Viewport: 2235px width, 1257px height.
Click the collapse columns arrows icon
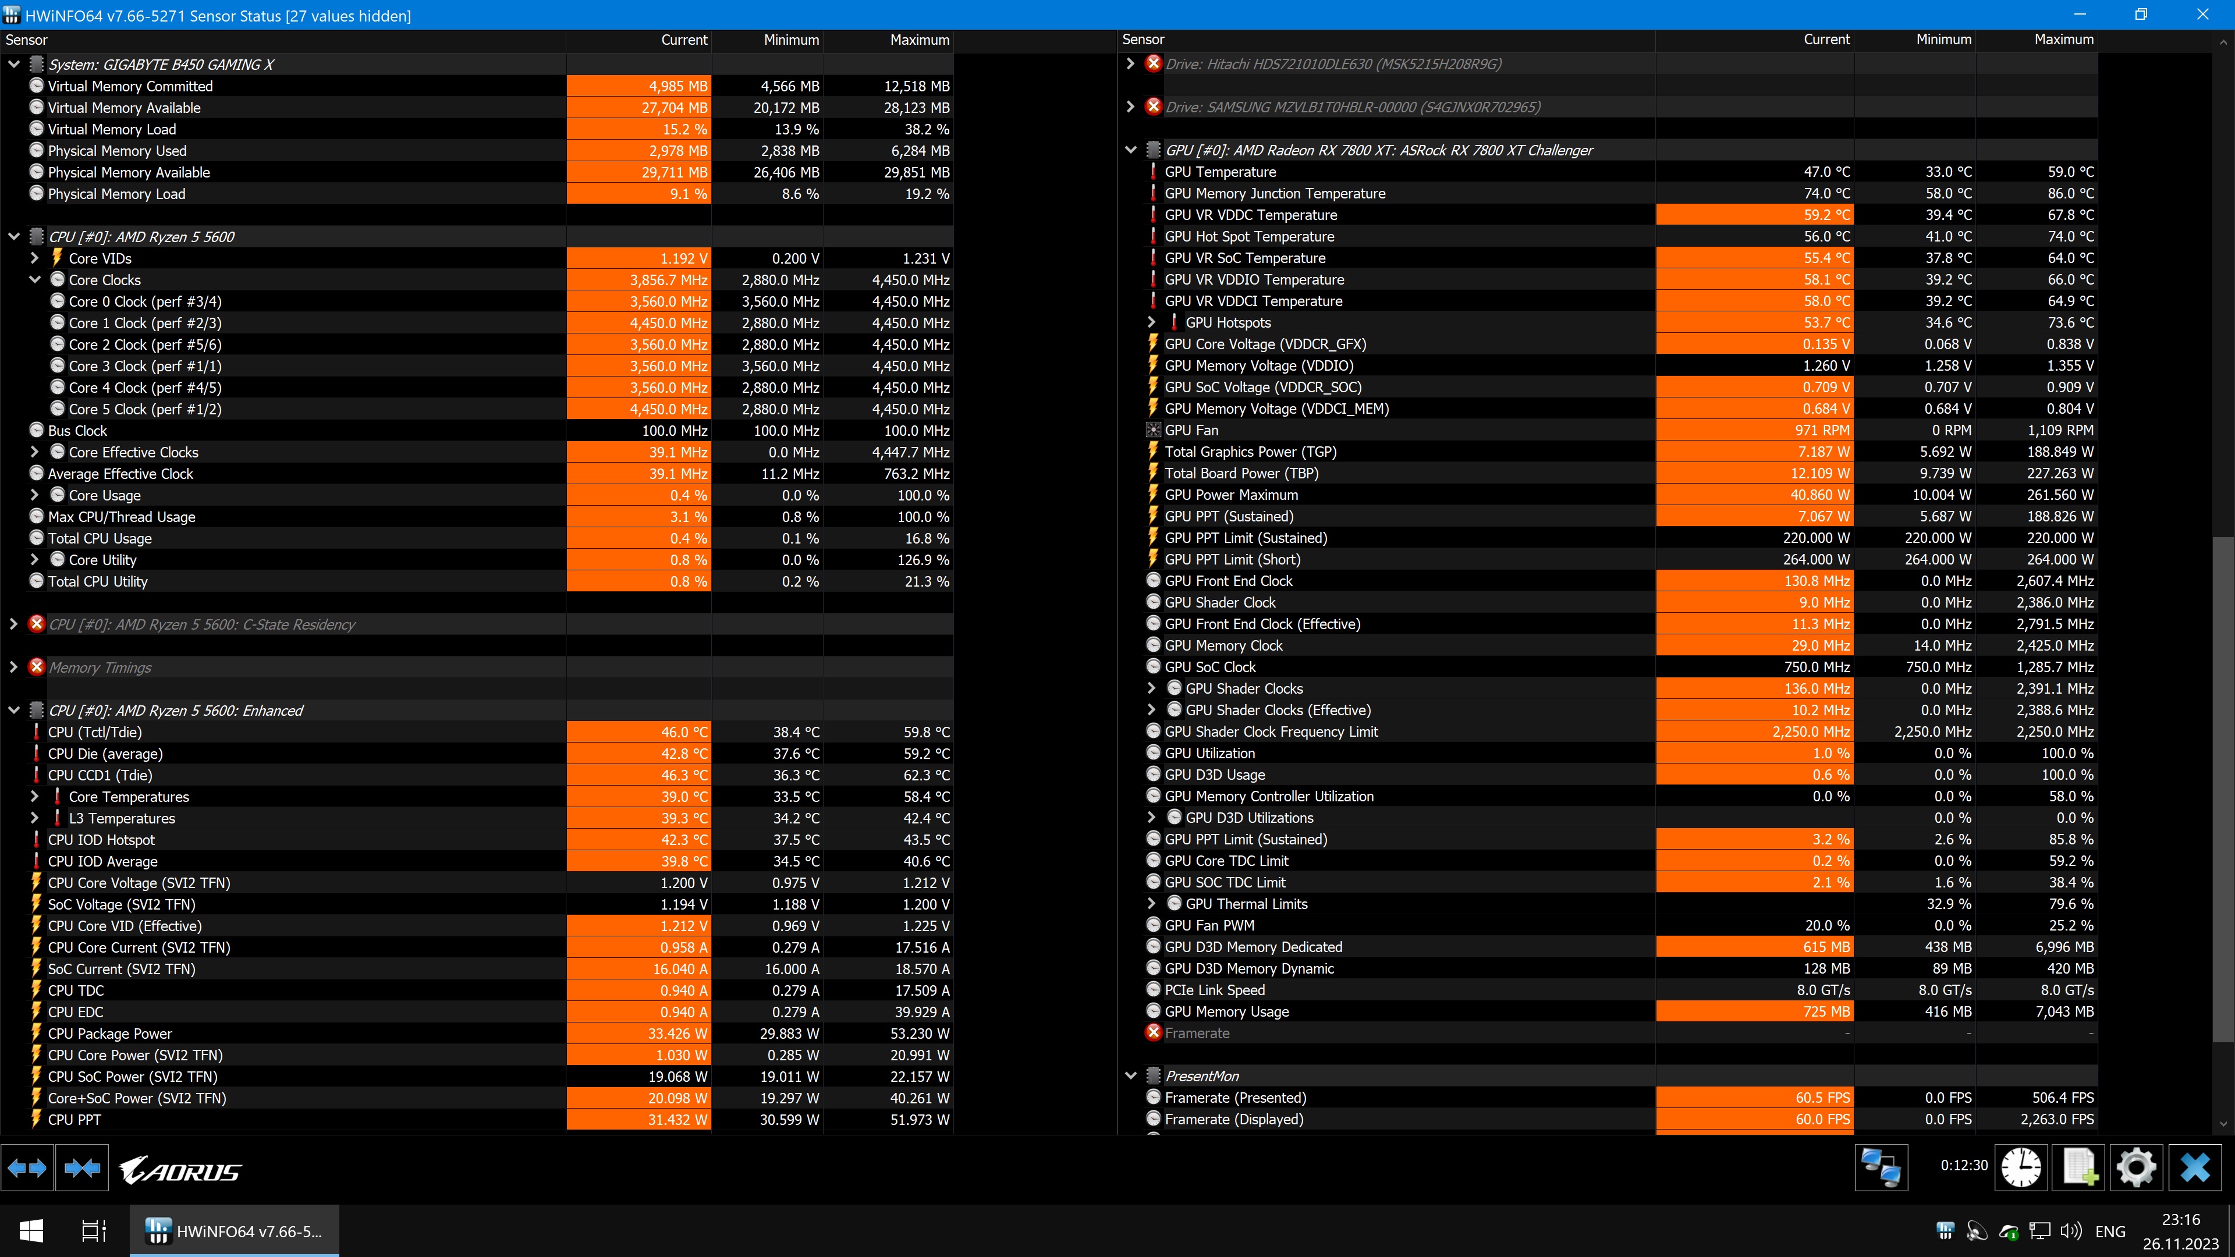click(81, 1169)
